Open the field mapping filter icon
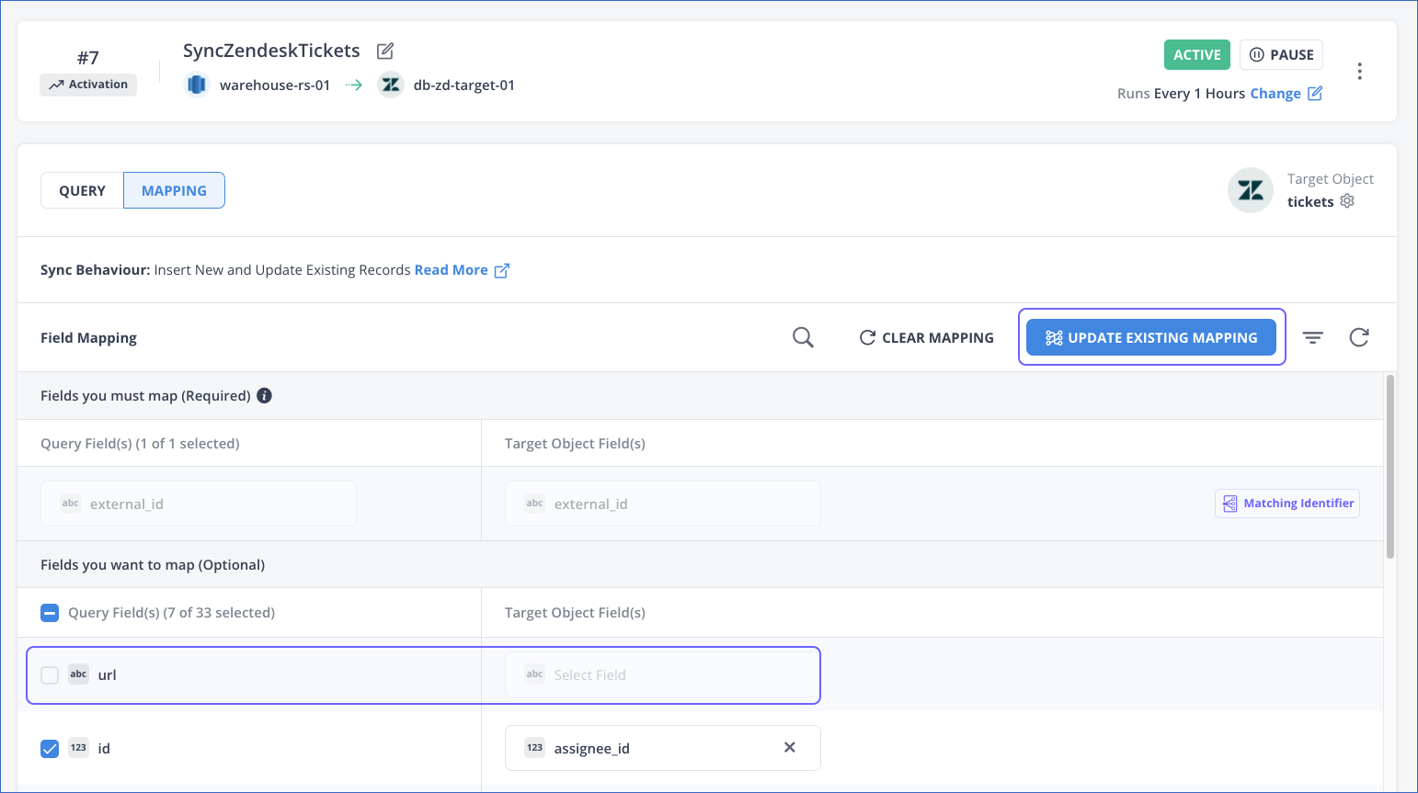Screen dimensions: 1418x793 pos(1313,337)
